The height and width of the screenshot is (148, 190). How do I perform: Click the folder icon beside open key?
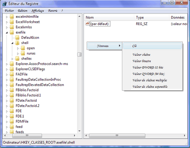(x=23, y=48)
